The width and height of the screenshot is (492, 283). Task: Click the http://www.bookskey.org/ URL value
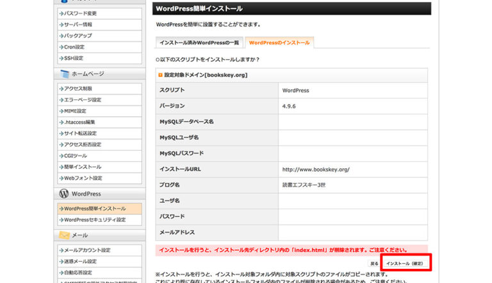tap(316, 169)
